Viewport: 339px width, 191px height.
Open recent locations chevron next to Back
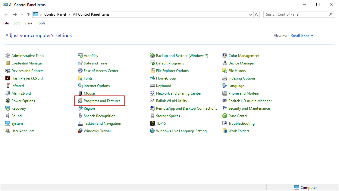click(x=22, y=14)
